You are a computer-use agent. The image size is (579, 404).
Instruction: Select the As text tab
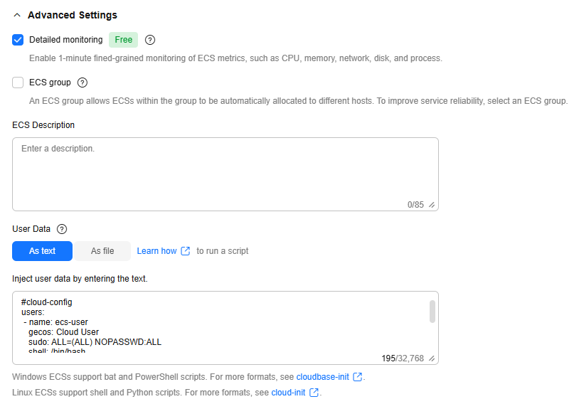pyautogui.click(x=42, y=251)
